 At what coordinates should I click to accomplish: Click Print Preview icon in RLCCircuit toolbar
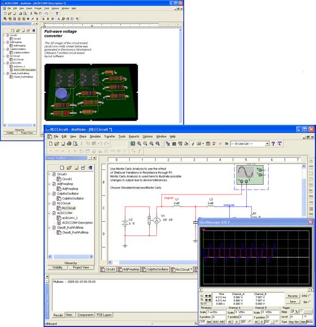pos(75,144)
